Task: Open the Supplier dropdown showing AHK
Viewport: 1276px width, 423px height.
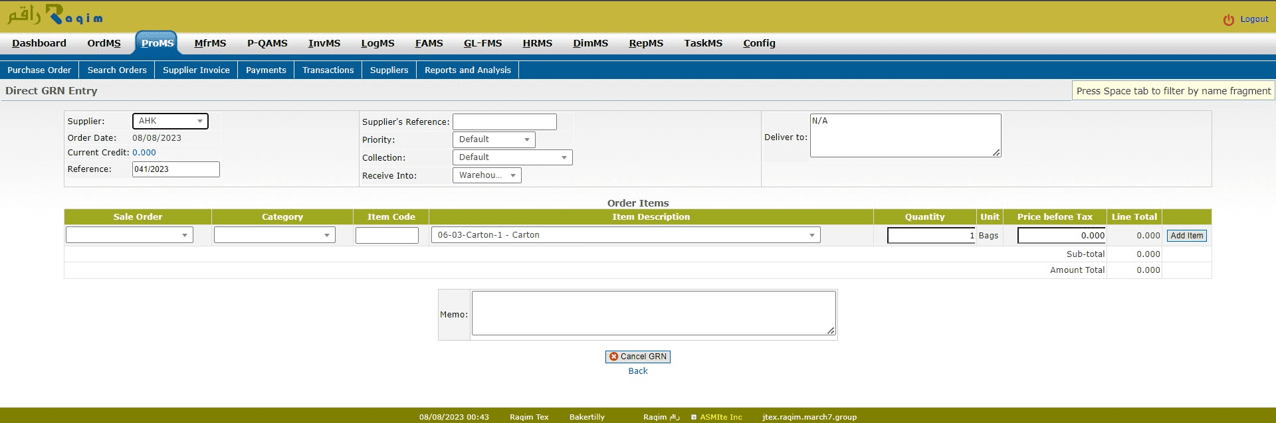Action: click(170, 121)
